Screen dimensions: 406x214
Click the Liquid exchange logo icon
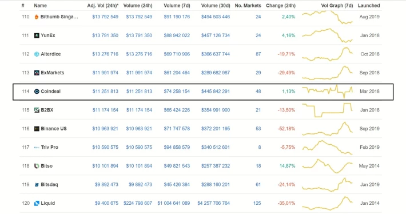[37, 203]
